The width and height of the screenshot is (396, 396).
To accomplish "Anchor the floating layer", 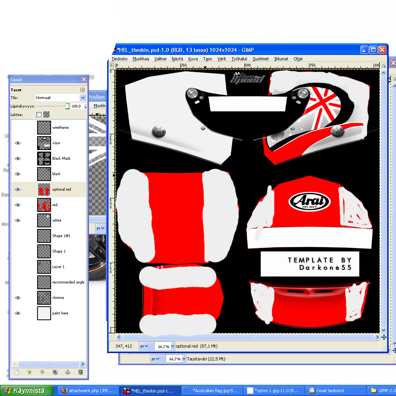I will 68,372.
